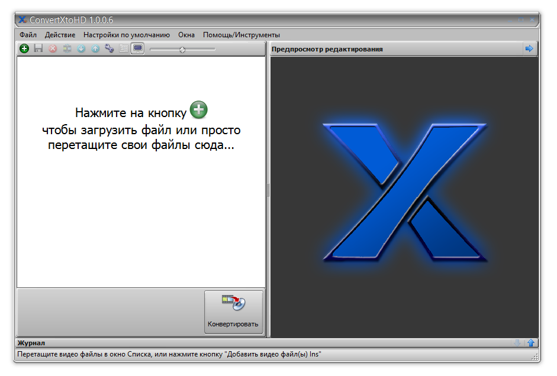Click the toolbar zoom slider handle
The image size is (557, 376).
[182, 50]
